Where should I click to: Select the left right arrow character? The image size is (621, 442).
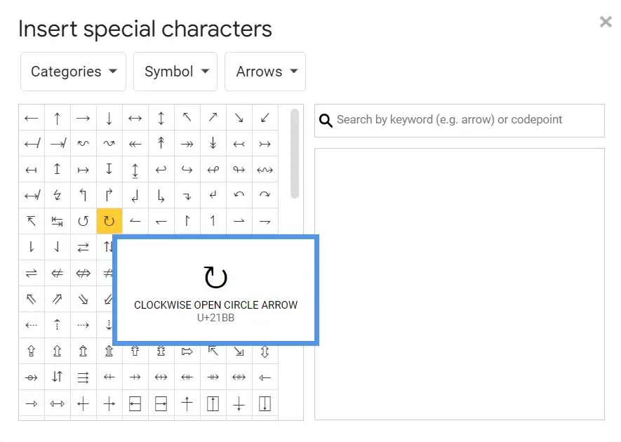135,117
